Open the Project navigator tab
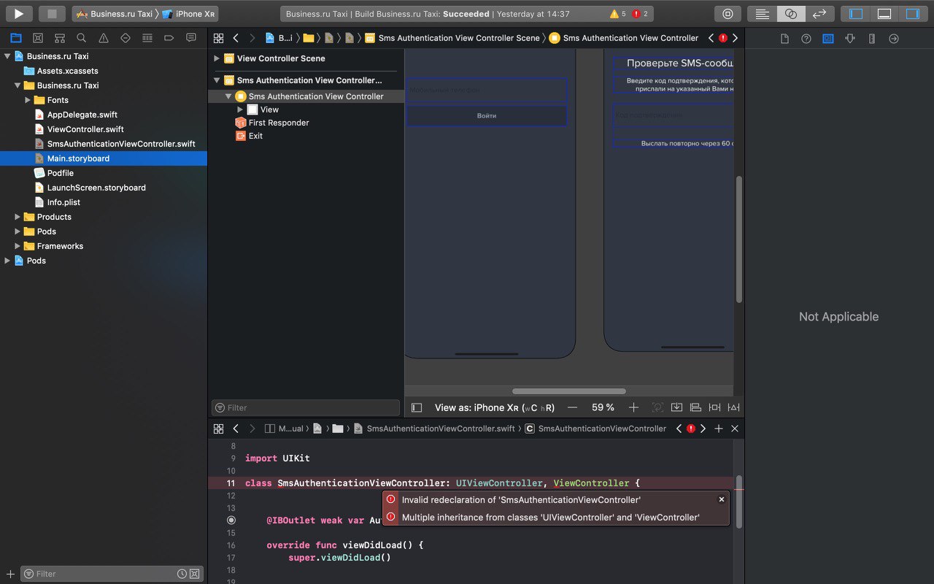The height and width of the screenshot is (584, 934). point(16,38)
